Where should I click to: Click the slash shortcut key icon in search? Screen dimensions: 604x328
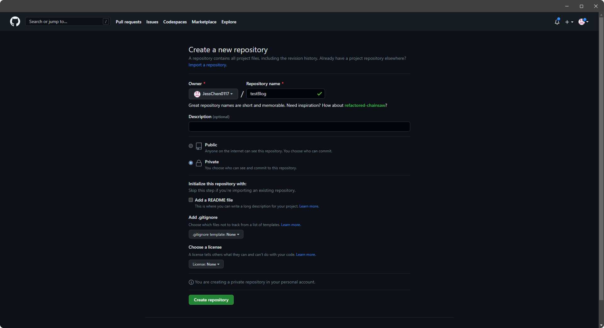(x=106, y=22)
